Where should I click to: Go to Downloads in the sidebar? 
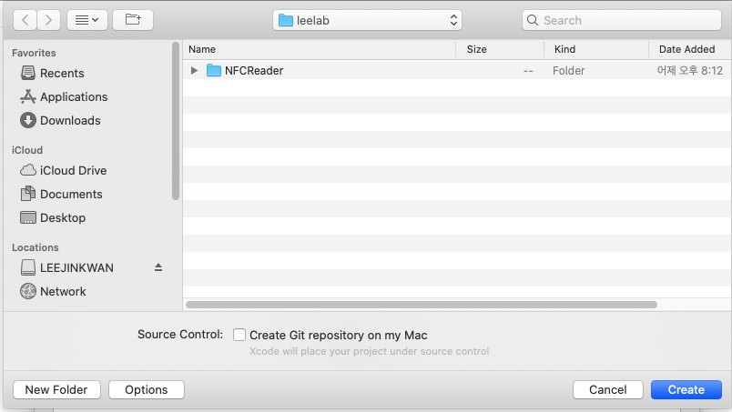[x=70, y=120]
